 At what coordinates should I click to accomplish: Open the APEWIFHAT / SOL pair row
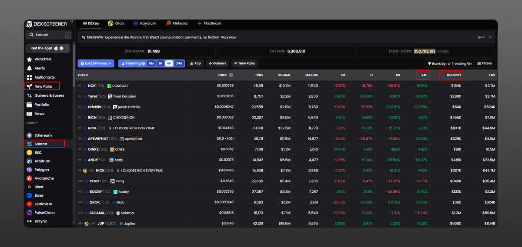click(x=286, y=138)
